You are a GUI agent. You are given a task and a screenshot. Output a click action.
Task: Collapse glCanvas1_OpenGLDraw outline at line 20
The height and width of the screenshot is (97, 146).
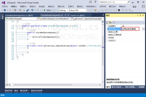16,46
